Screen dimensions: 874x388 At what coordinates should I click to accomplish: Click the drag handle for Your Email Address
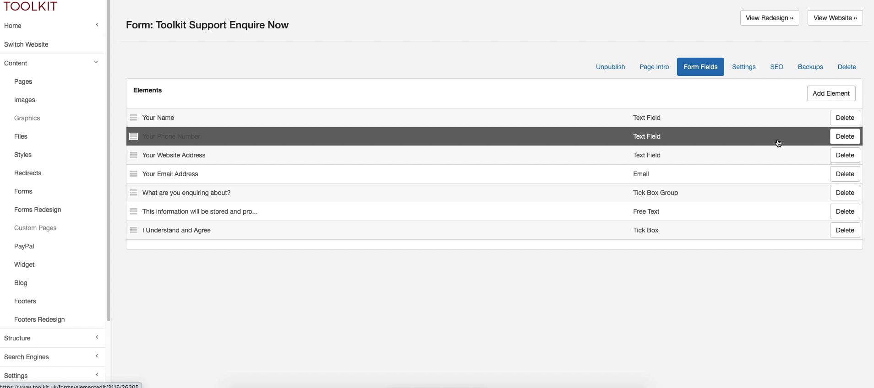[133, 174]
